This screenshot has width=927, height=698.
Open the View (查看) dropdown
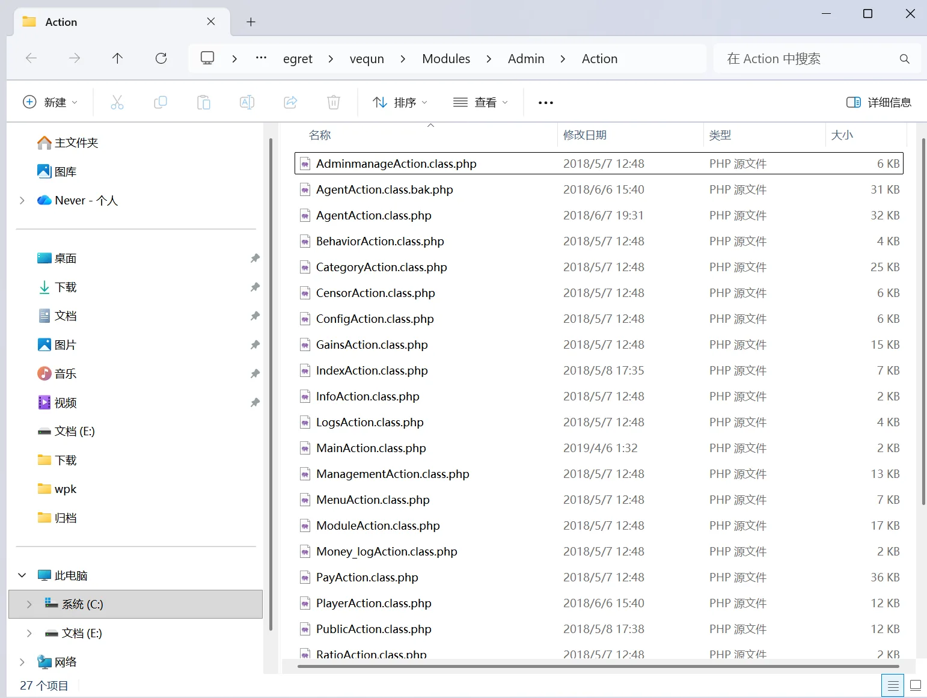pos(481,102)
